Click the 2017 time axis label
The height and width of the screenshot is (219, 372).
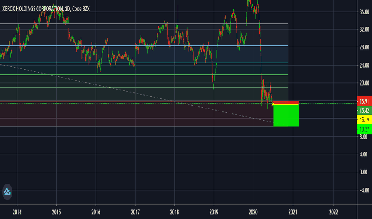tap(135, 212)
